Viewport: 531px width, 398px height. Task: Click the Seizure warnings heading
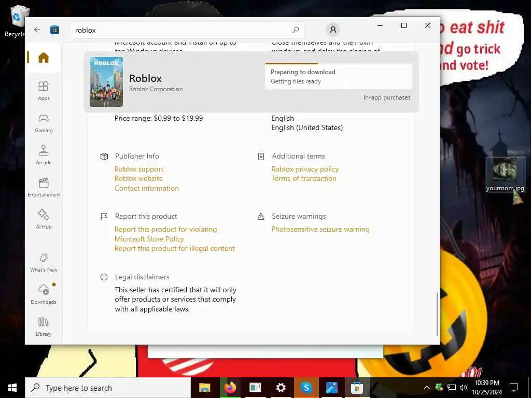pyautogui.click(x=299, y=216)
